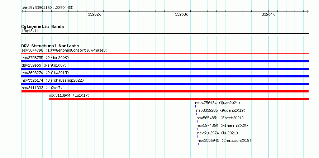Viewport: 319px width, 158px height.
Task: Click the Cytogenetic Bands track title
Action: click(x=43, y=27)
